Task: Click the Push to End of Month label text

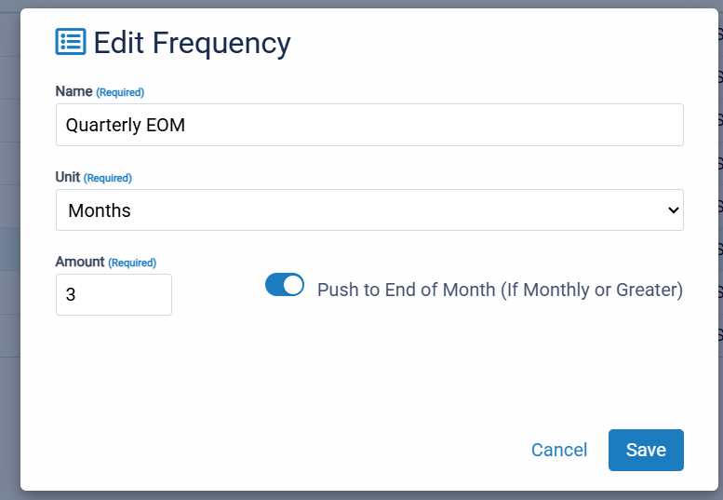Action: [500, 291]
